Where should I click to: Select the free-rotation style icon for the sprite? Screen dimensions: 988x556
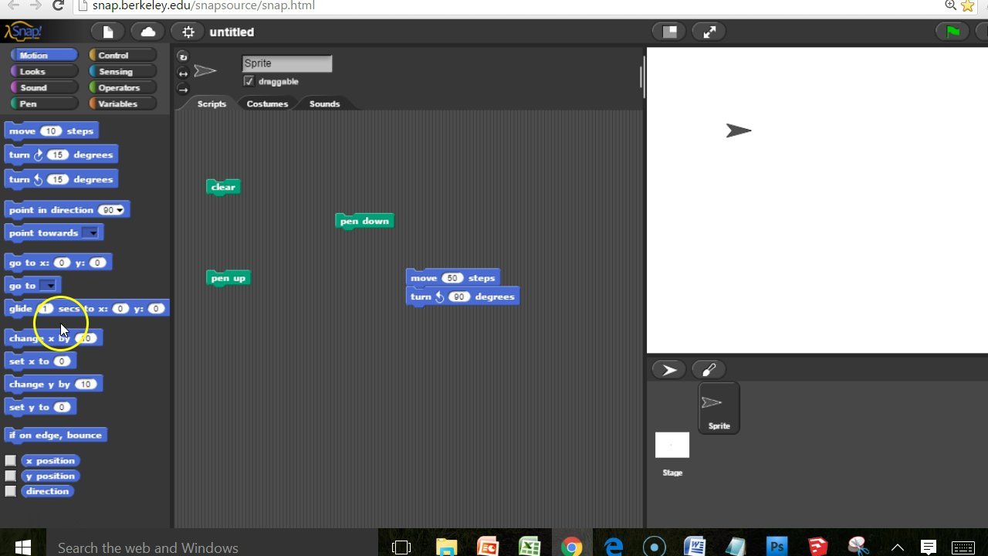[183, 56]
